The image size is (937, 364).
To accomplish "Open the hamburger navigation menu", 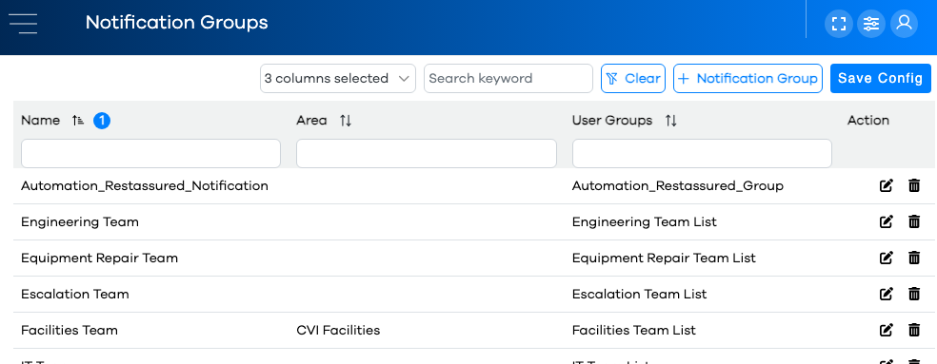I will coord(23,24).
